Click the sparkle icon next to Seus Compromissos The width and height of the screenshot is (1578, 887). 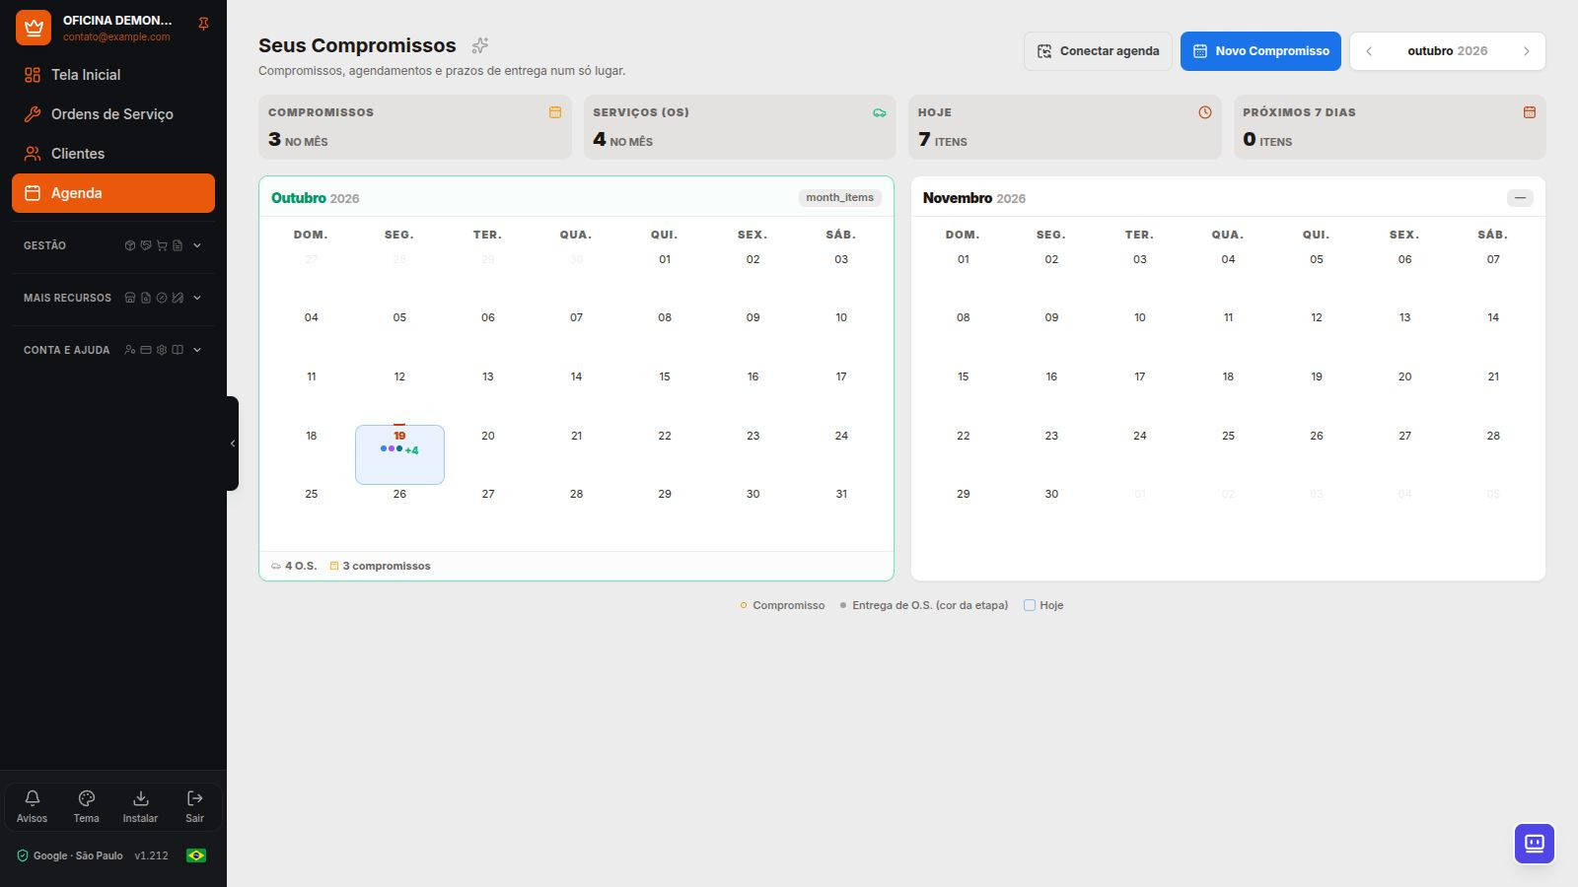tap(480, 45)
